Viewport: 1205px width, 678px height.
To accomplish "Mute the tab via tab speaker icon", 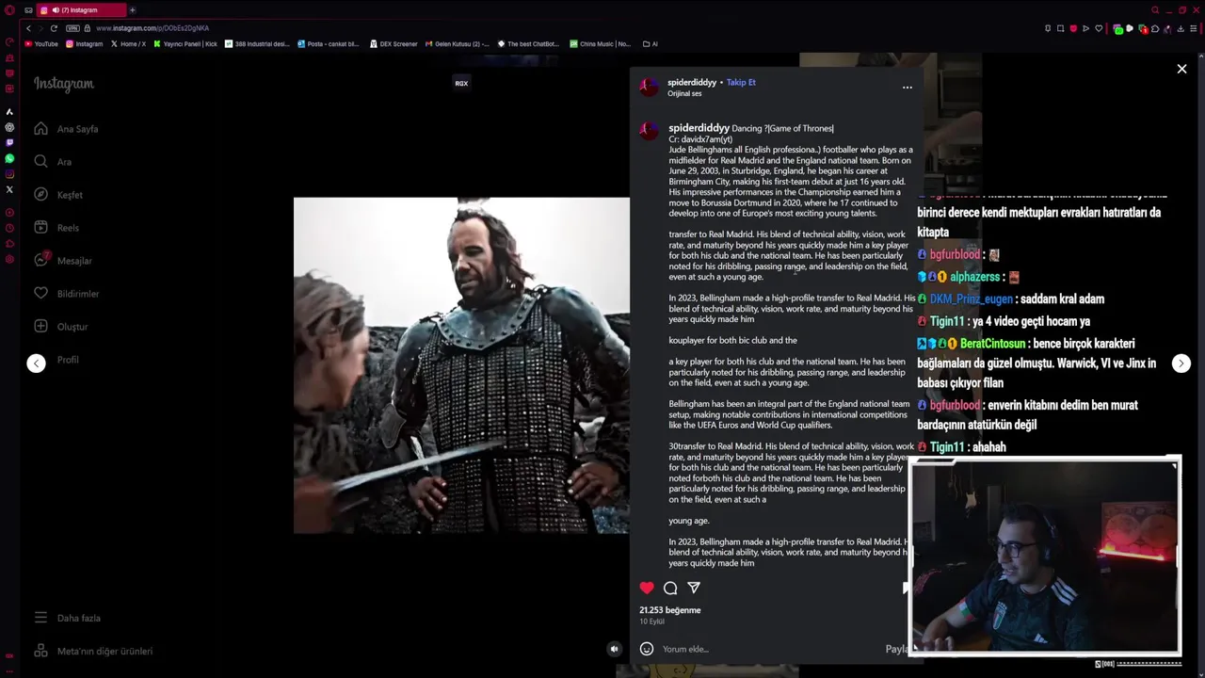I will coord(56,10).
